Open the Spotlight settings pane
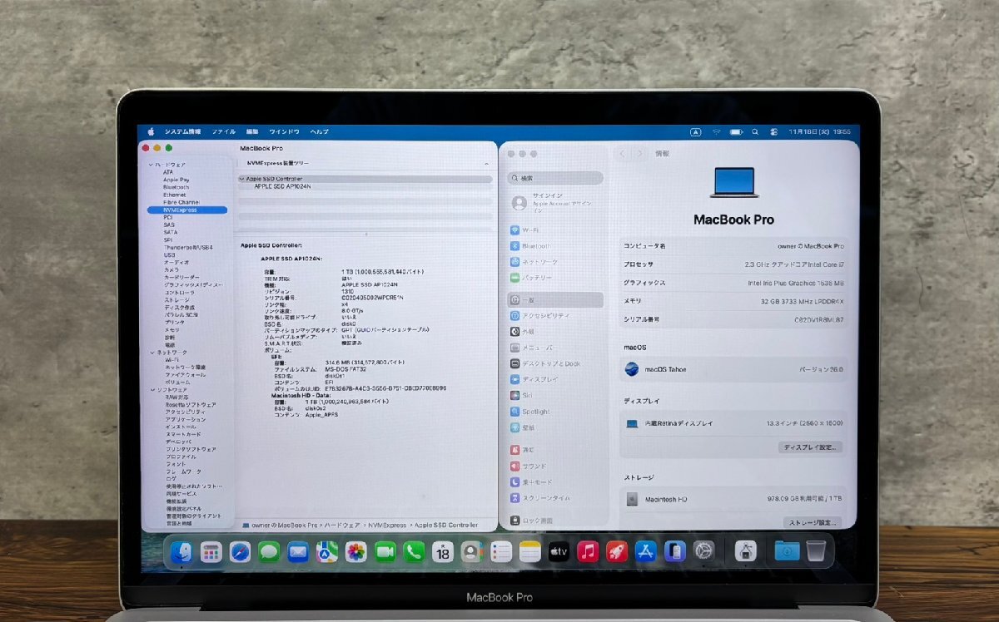The height and width of the screenshot is (622, 999). point(555,412)
